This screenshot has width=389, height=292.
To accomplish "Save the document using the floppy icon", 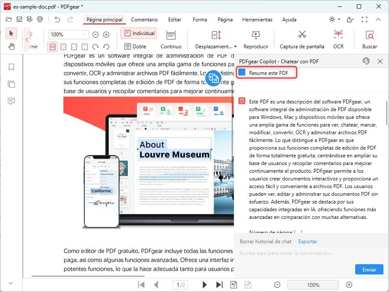I will [x=19, y=19].
